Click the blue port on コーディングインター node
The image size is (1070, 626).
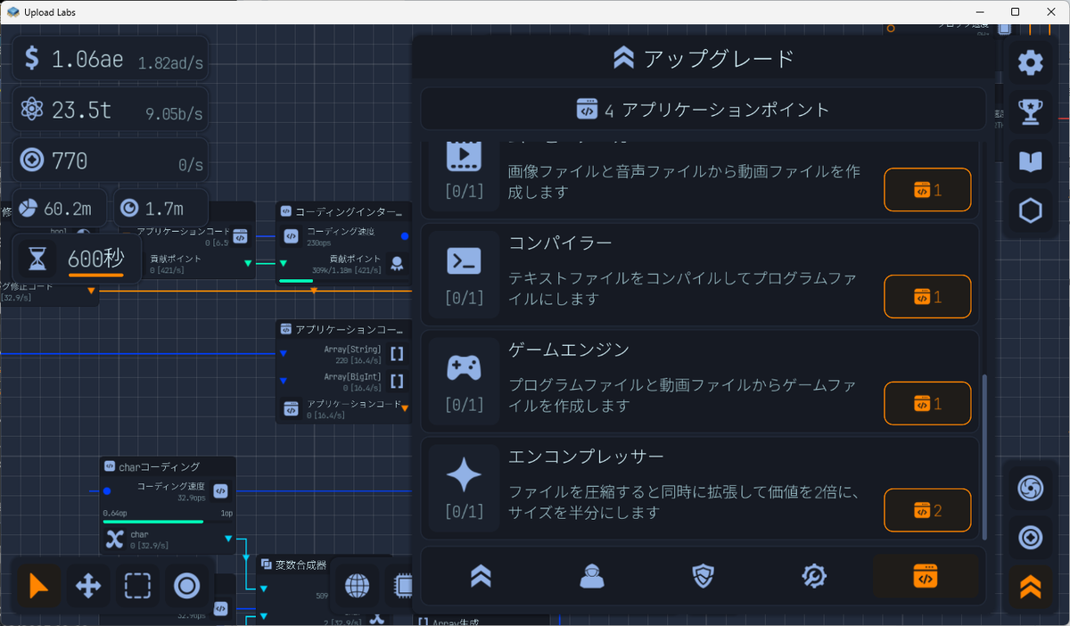click(x=405, y=236)
